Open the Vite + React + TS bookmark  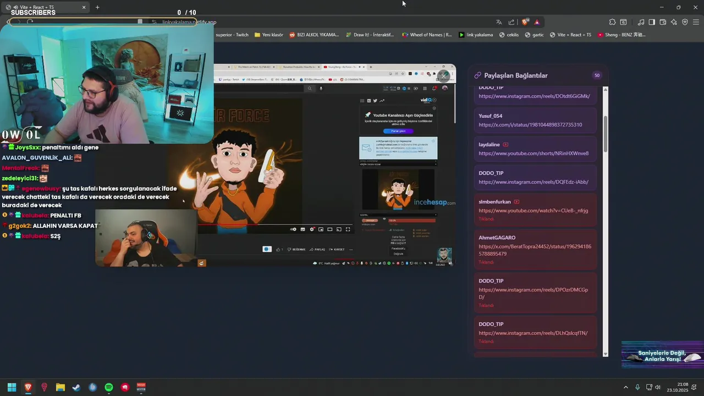571,35
